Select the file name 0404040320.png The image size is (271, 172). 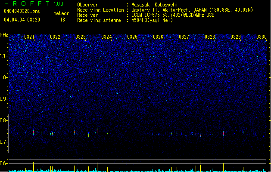22,11
